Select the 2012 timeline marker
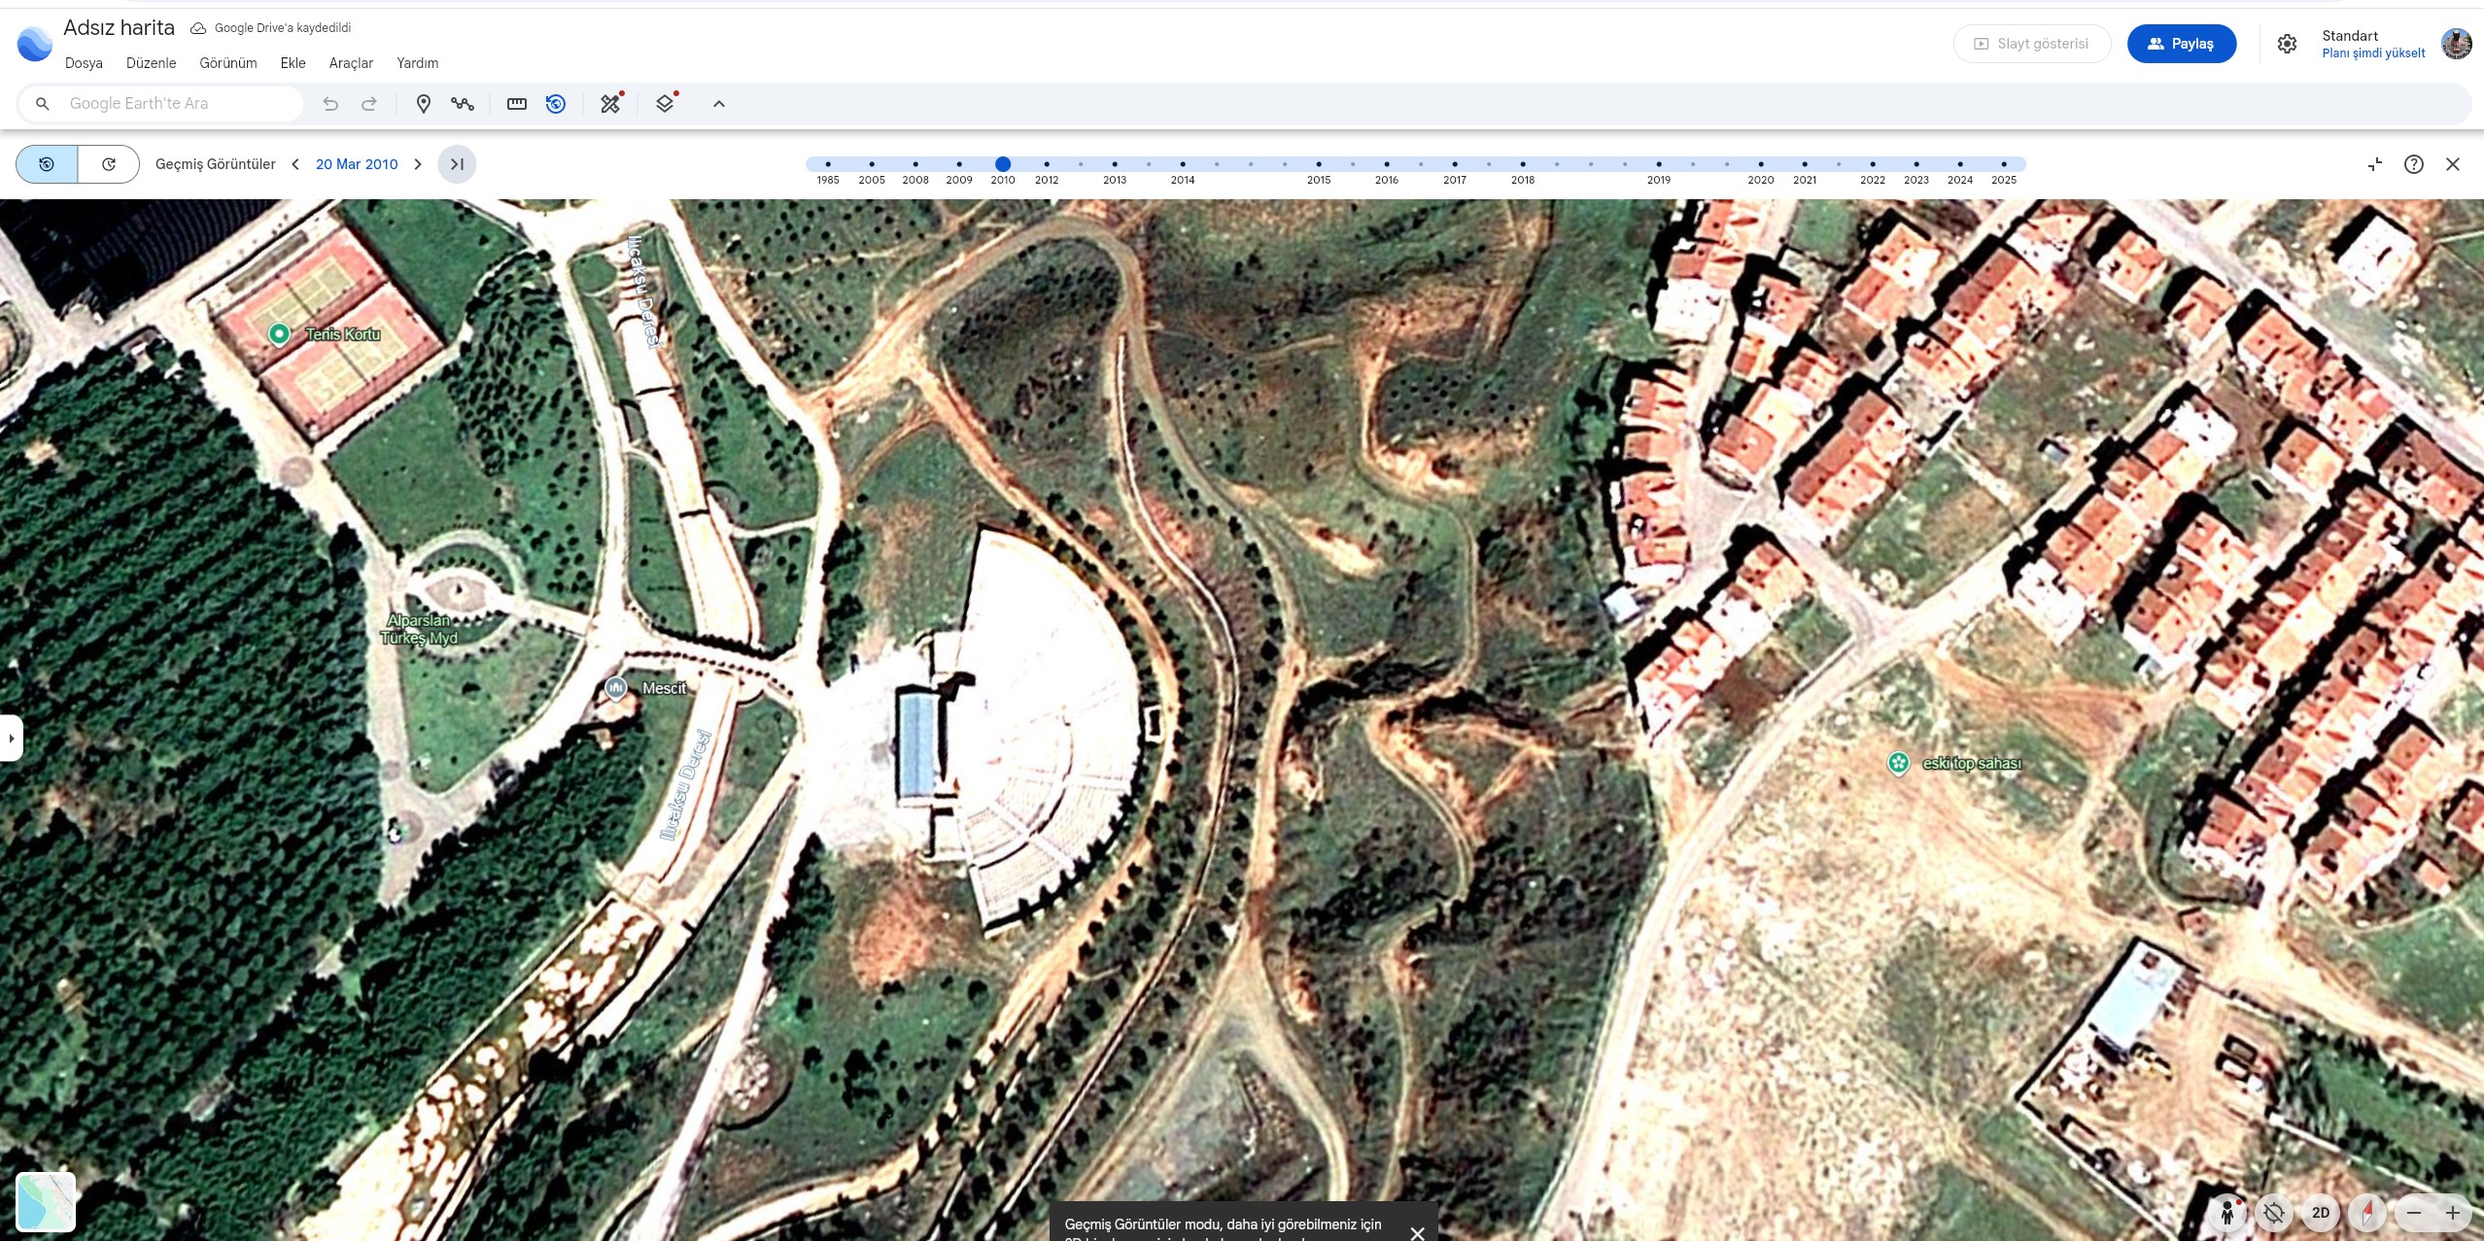 1047,164
